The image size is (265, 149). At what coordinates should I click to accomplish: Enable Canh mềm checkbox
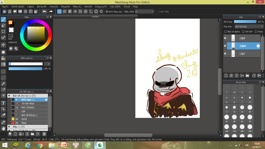pyautogui.click(x=157, y=12)
